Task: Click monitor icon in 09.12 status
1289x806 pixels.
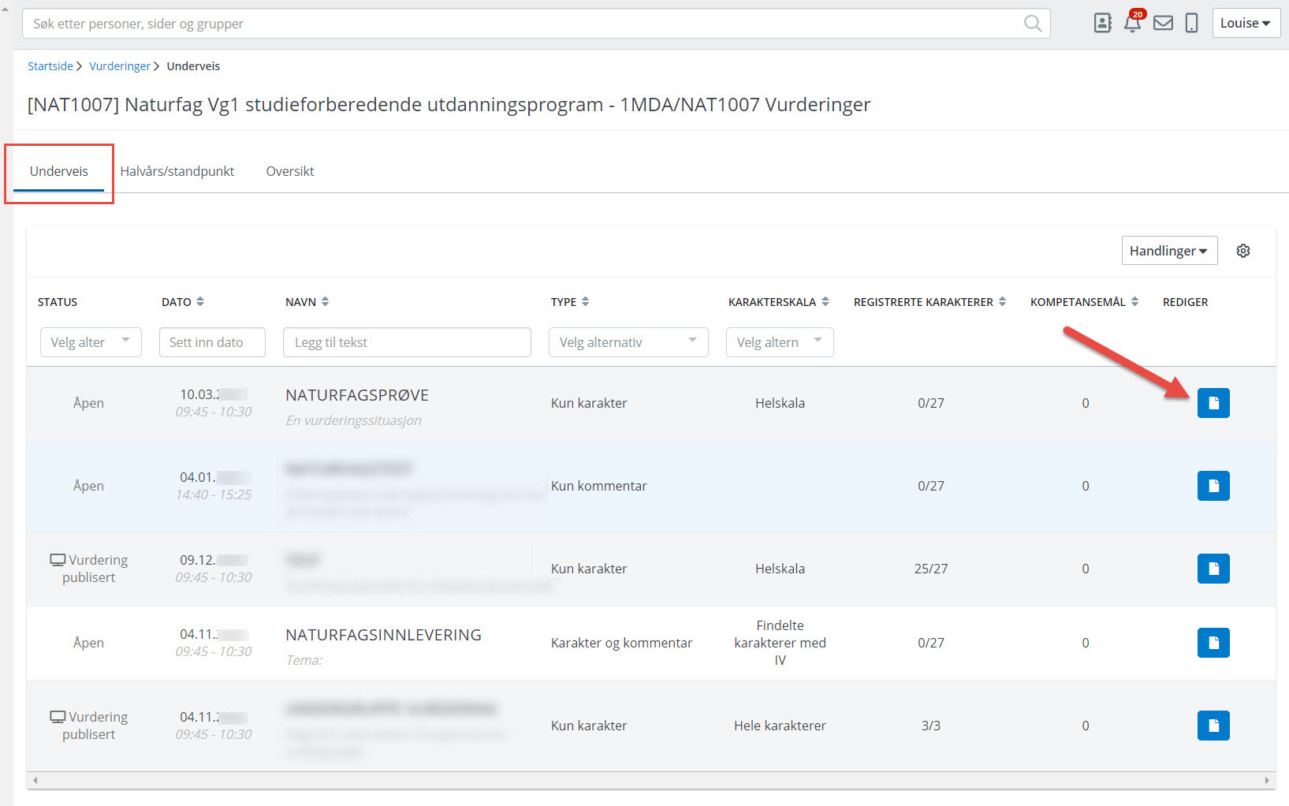Action: click(58, 560)
